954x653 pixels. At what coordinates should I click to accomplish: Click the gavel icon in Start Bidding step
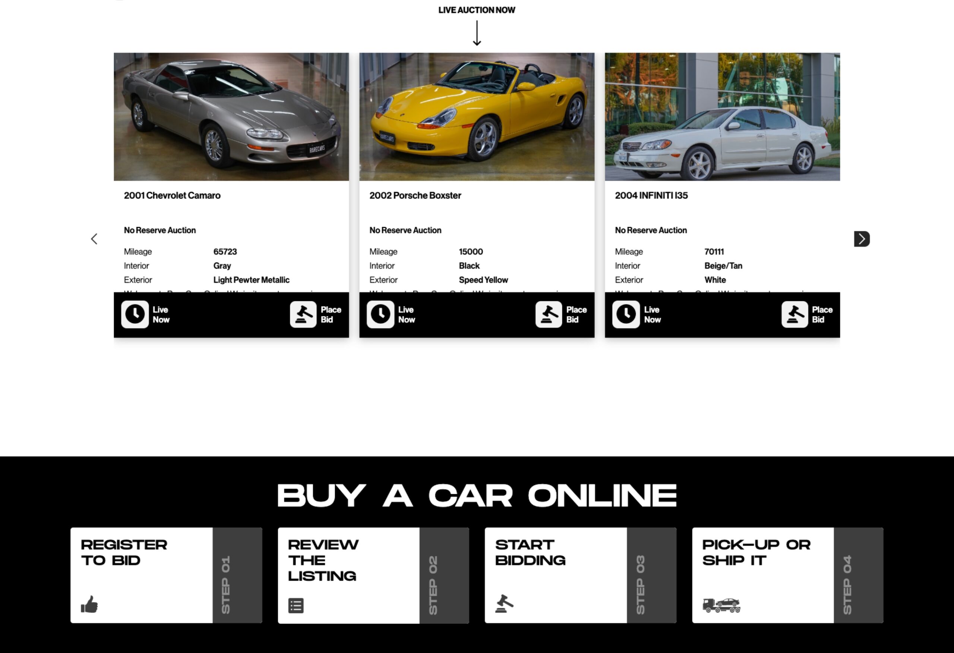tap(504, 604)
